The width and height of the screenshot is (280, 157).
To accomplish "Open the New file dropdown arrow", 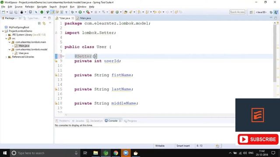I will 7,12.
